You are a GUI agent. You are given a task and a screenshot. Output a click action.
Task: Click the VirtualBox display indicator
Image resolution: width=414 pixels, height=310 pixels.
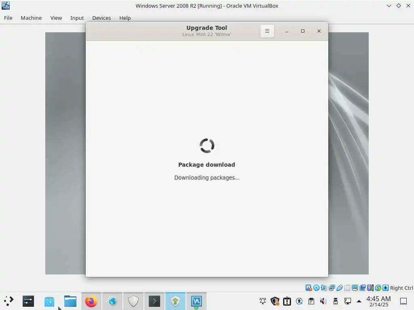355,287
